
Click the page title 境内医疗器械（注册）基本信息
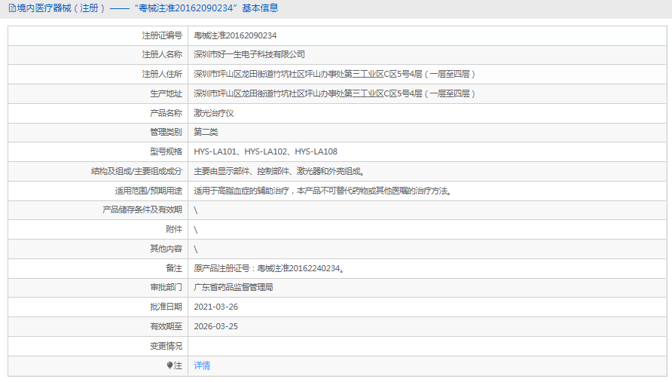(x=148, y=8)
